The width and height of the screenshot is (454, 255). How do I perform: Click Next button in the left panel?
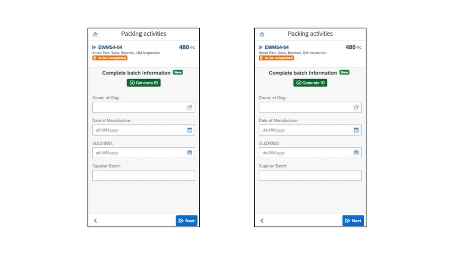pos(187,221)
